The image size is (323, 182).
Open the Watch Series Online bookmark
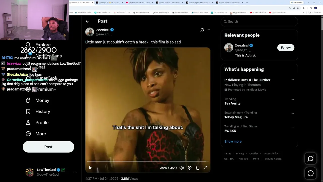coord(84,13)
